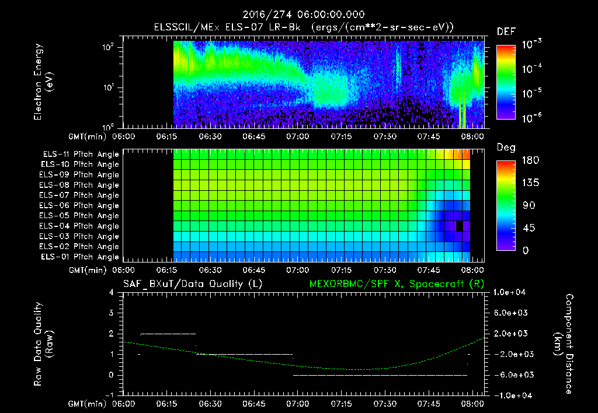
Task: Select the ELS-03 Pitch Angle row label
Action: [x=79, y=237]
